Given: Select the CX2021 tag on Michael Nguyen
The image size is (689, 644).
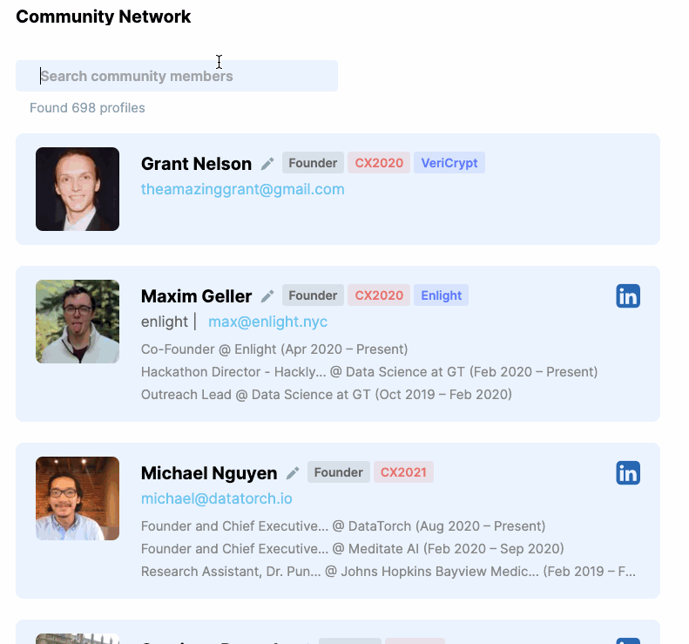Looking at the screenshot, I should pyautogui.click(x=403, y=472).
